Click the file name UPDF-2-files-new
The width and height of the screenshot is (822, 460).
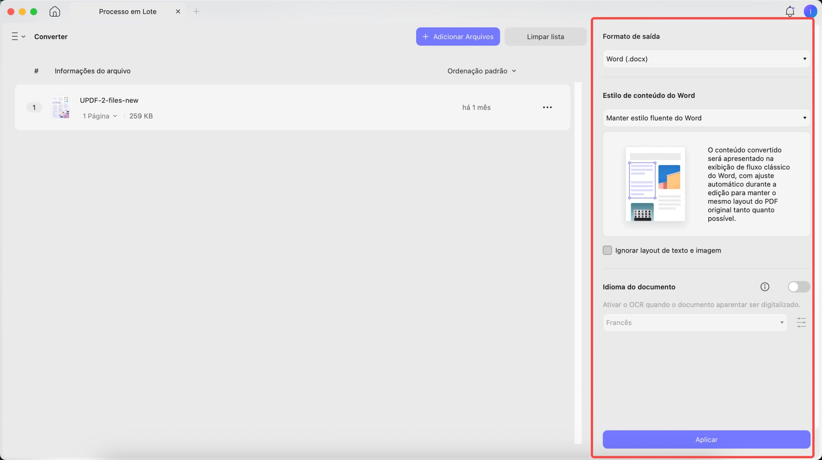[109, 100]
